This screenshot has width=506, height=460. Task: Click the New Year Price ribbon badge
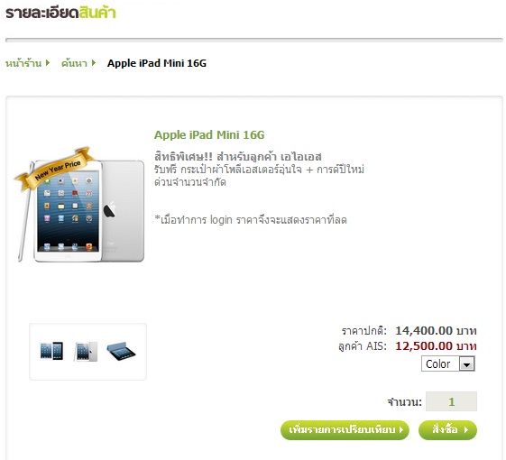pos(55,170)
